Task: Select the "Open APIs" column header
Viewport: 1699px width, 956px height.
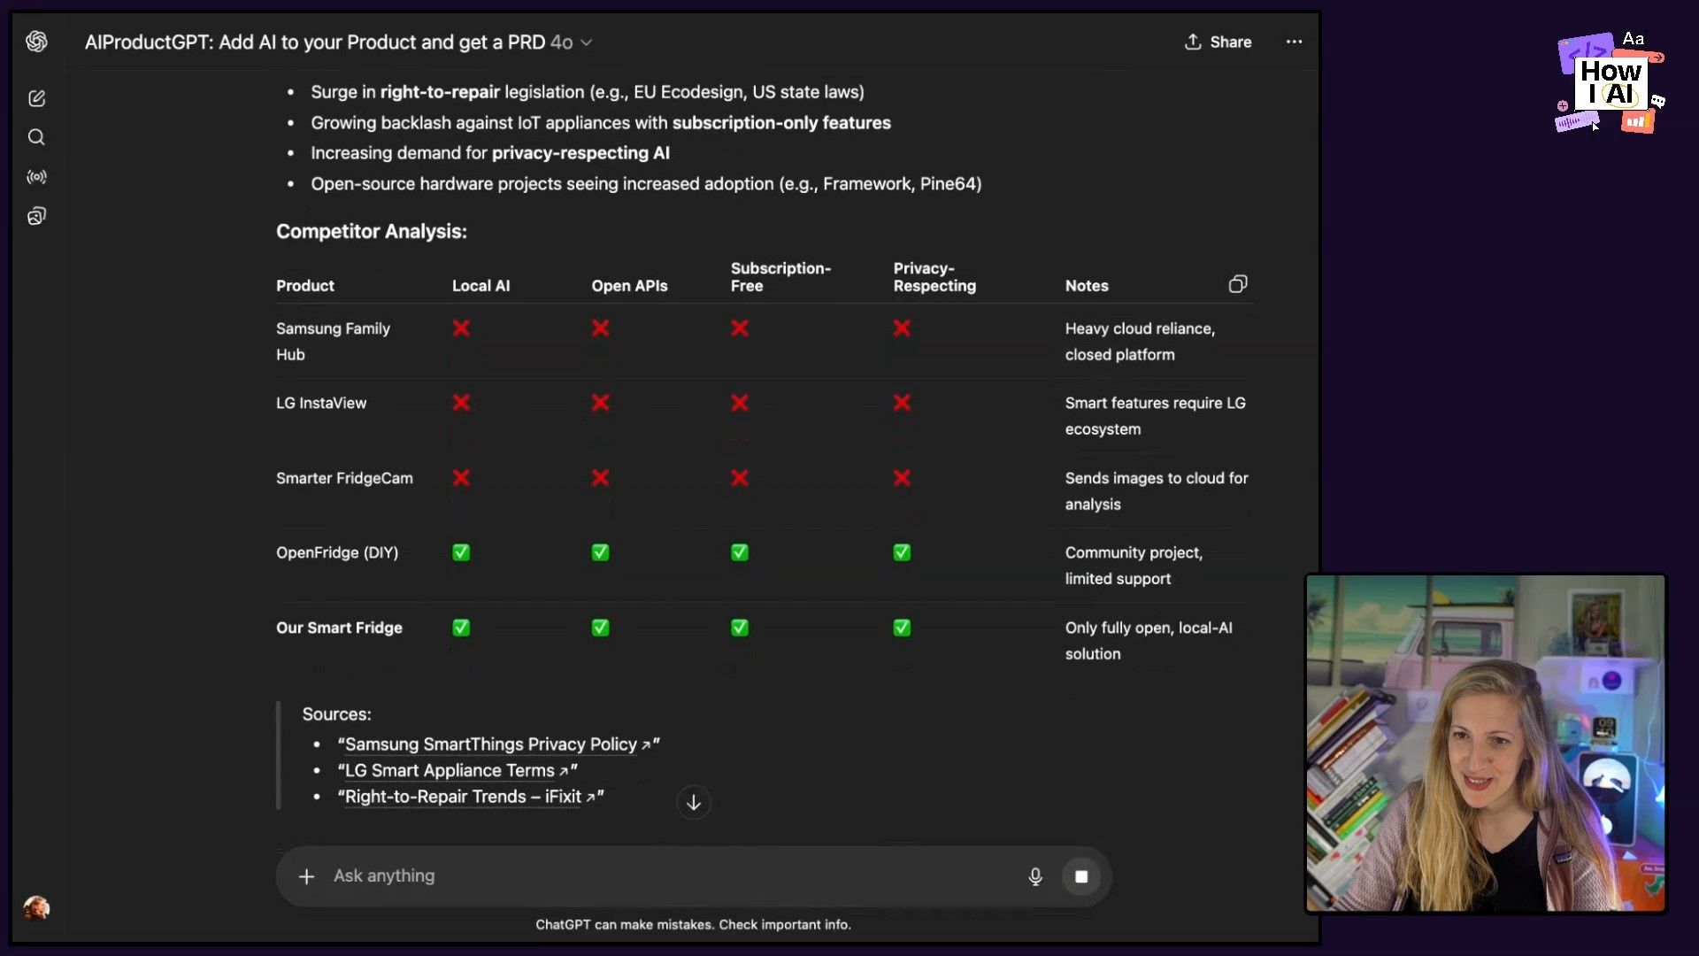Action: click(629, 286)
